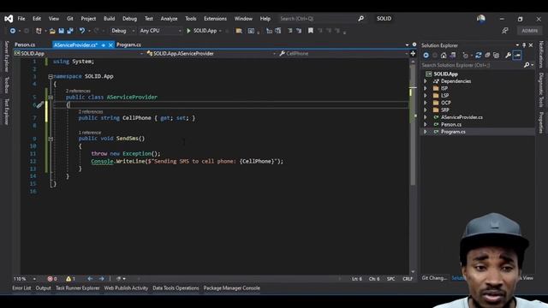Click the Sync with Active Document icon
The width and height of the screenshot is (548, 308).
[x=478, y=55]
